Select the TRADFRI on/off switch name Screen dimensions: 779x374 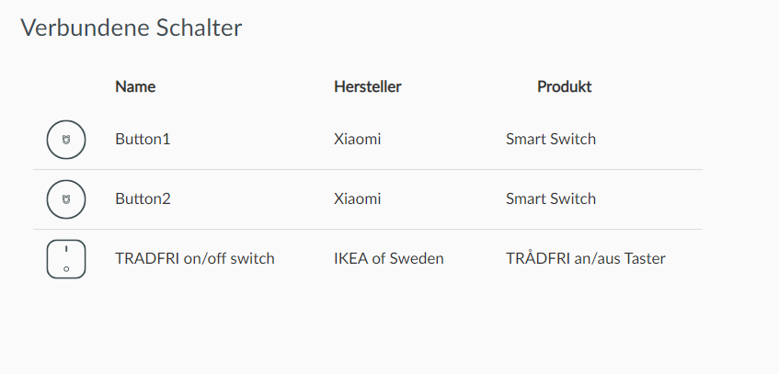tap(194, 259)
